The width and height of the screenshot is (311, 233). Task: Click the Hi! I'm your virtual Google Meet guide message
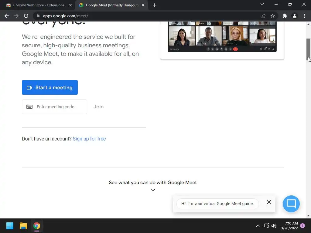click(x=217, y=204)
